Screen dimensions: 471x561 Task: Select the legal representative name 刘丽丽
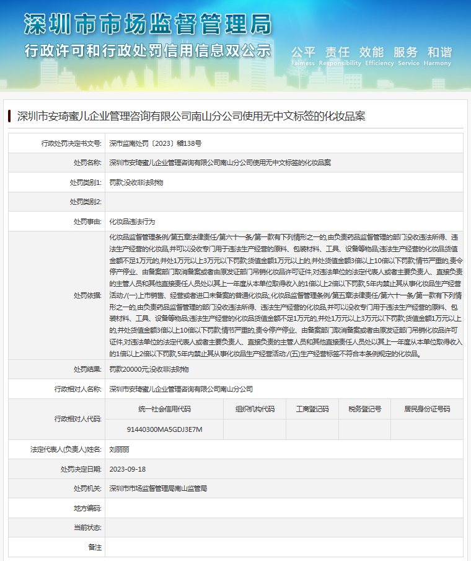(x=119, y=449)
